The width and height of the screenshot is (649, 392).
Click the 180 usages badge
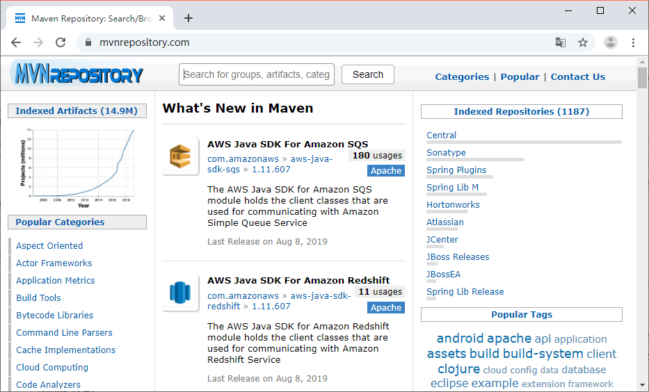pyautogui.click(x=377, y=156)
